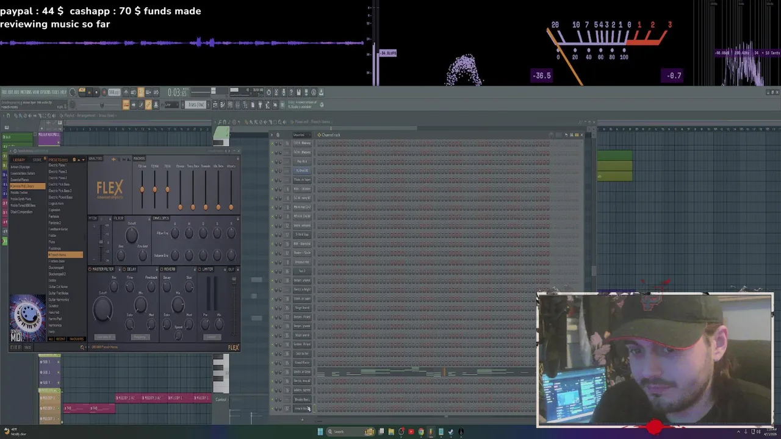Show ALL presets filter button
The image size is (781, 439).
pyautogui.click(x=51, y=339)
